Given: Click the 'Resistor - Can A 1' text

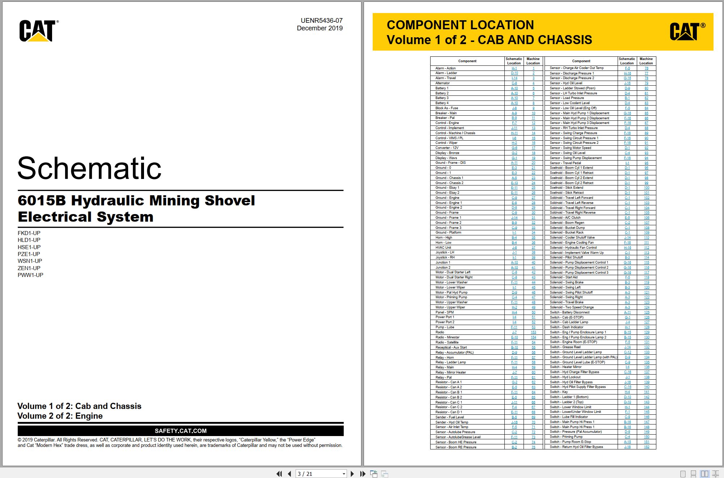Looking at the screenshot, I should 449,382.
